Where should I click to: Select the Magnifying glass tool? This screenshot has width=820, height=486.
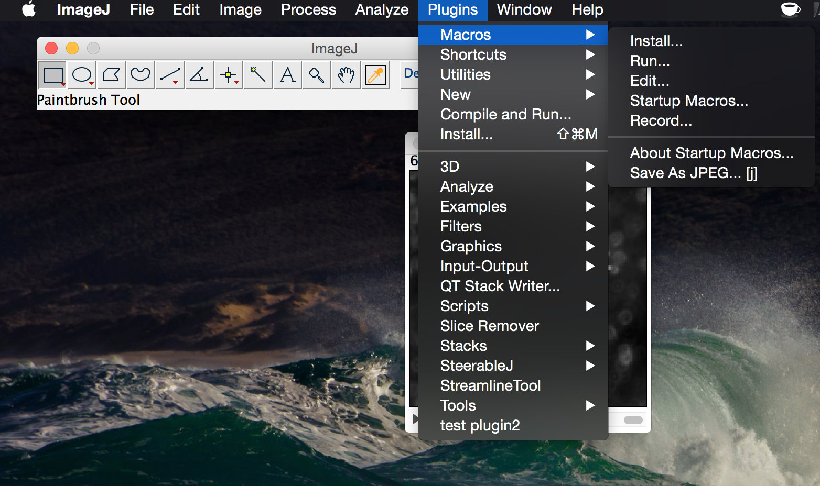pos(317,75)
